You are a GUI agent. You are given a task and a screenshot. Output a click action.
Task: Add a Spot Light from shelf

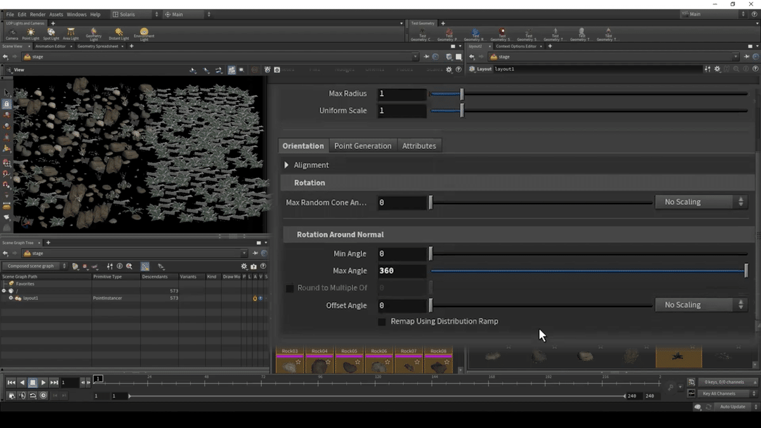pos(51,34)
